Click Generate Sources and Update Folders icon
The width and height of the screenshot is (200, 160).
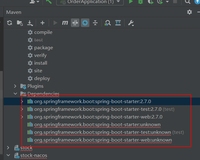(x=20, y=23)
